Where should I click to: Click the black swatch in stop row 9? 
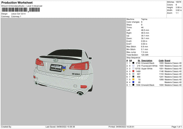(x=133, y=85)
